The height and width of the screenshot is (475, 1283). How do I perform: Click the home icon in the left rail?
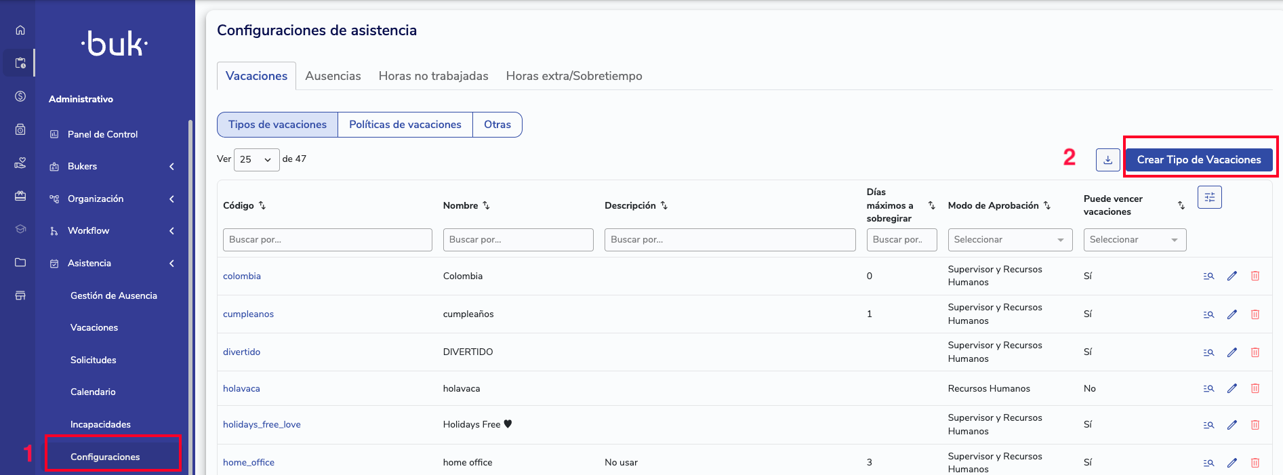pyautogui.click(x=20, y=30)
